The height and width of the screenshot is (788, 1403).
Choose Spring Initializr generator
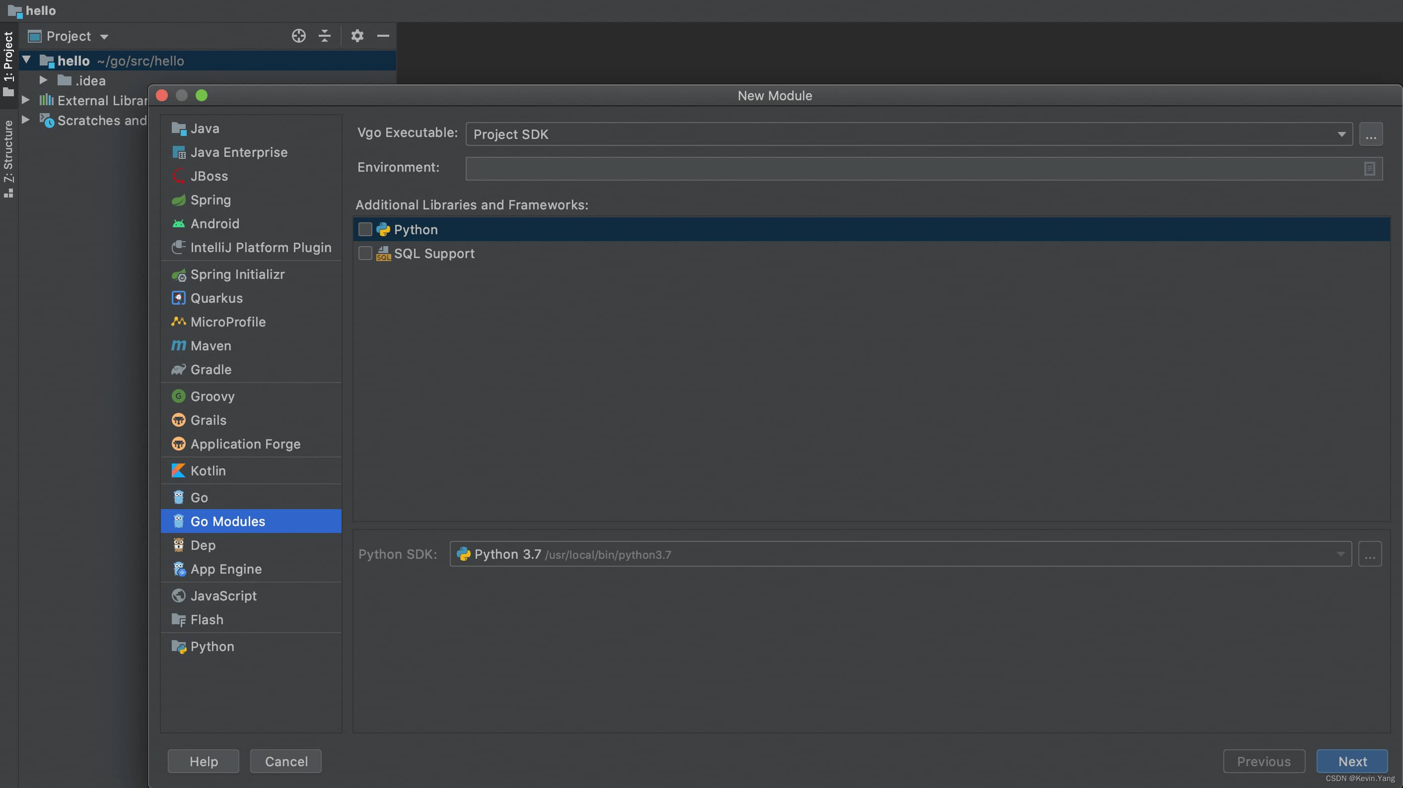(251, 274)
